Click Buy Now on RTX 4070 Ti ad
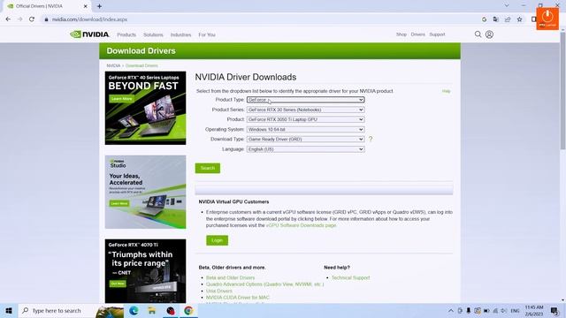 click(x=118, y=284)
